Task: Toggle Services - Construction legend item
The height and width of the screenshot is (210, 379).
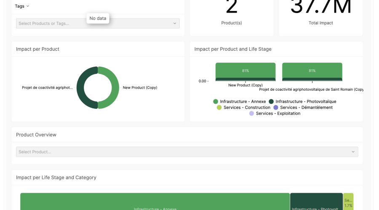Action: pos(244,108)
